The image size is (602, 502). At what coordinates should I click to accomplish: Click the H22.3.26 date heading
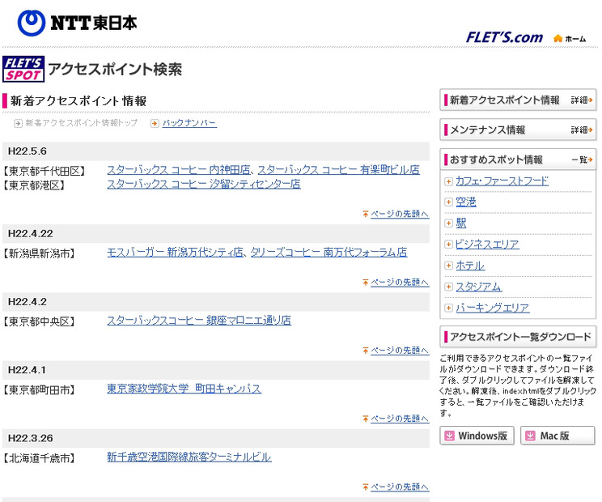[x=30, y=438]
